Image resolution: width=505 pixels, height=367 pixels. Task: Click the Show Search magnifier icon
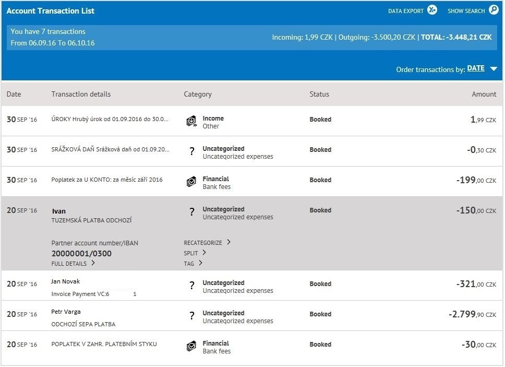pos(494,10)
